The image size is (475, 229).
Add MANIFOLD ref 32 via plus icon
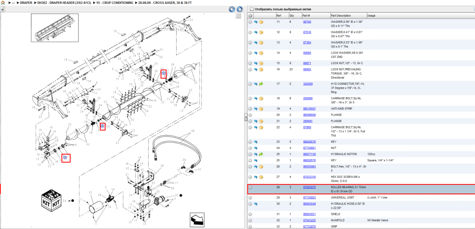(250, 220)
